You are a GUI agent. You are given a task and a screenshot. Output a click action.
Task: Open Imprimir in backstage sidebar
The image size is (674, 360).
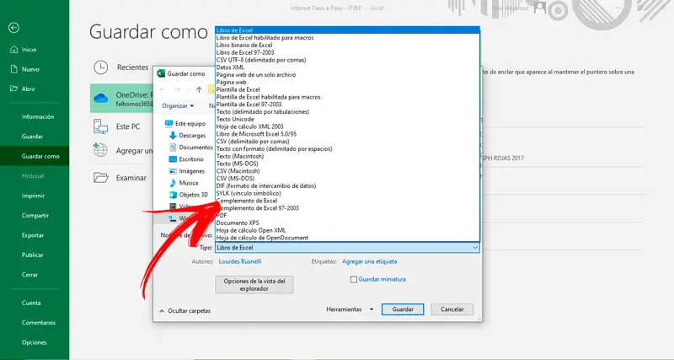[x=33, y=196]
